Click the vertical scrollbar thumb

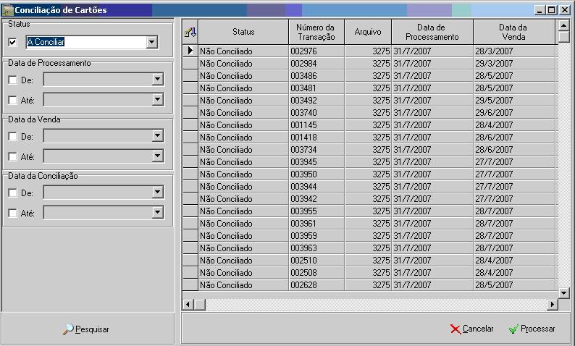tap(563, 37)
